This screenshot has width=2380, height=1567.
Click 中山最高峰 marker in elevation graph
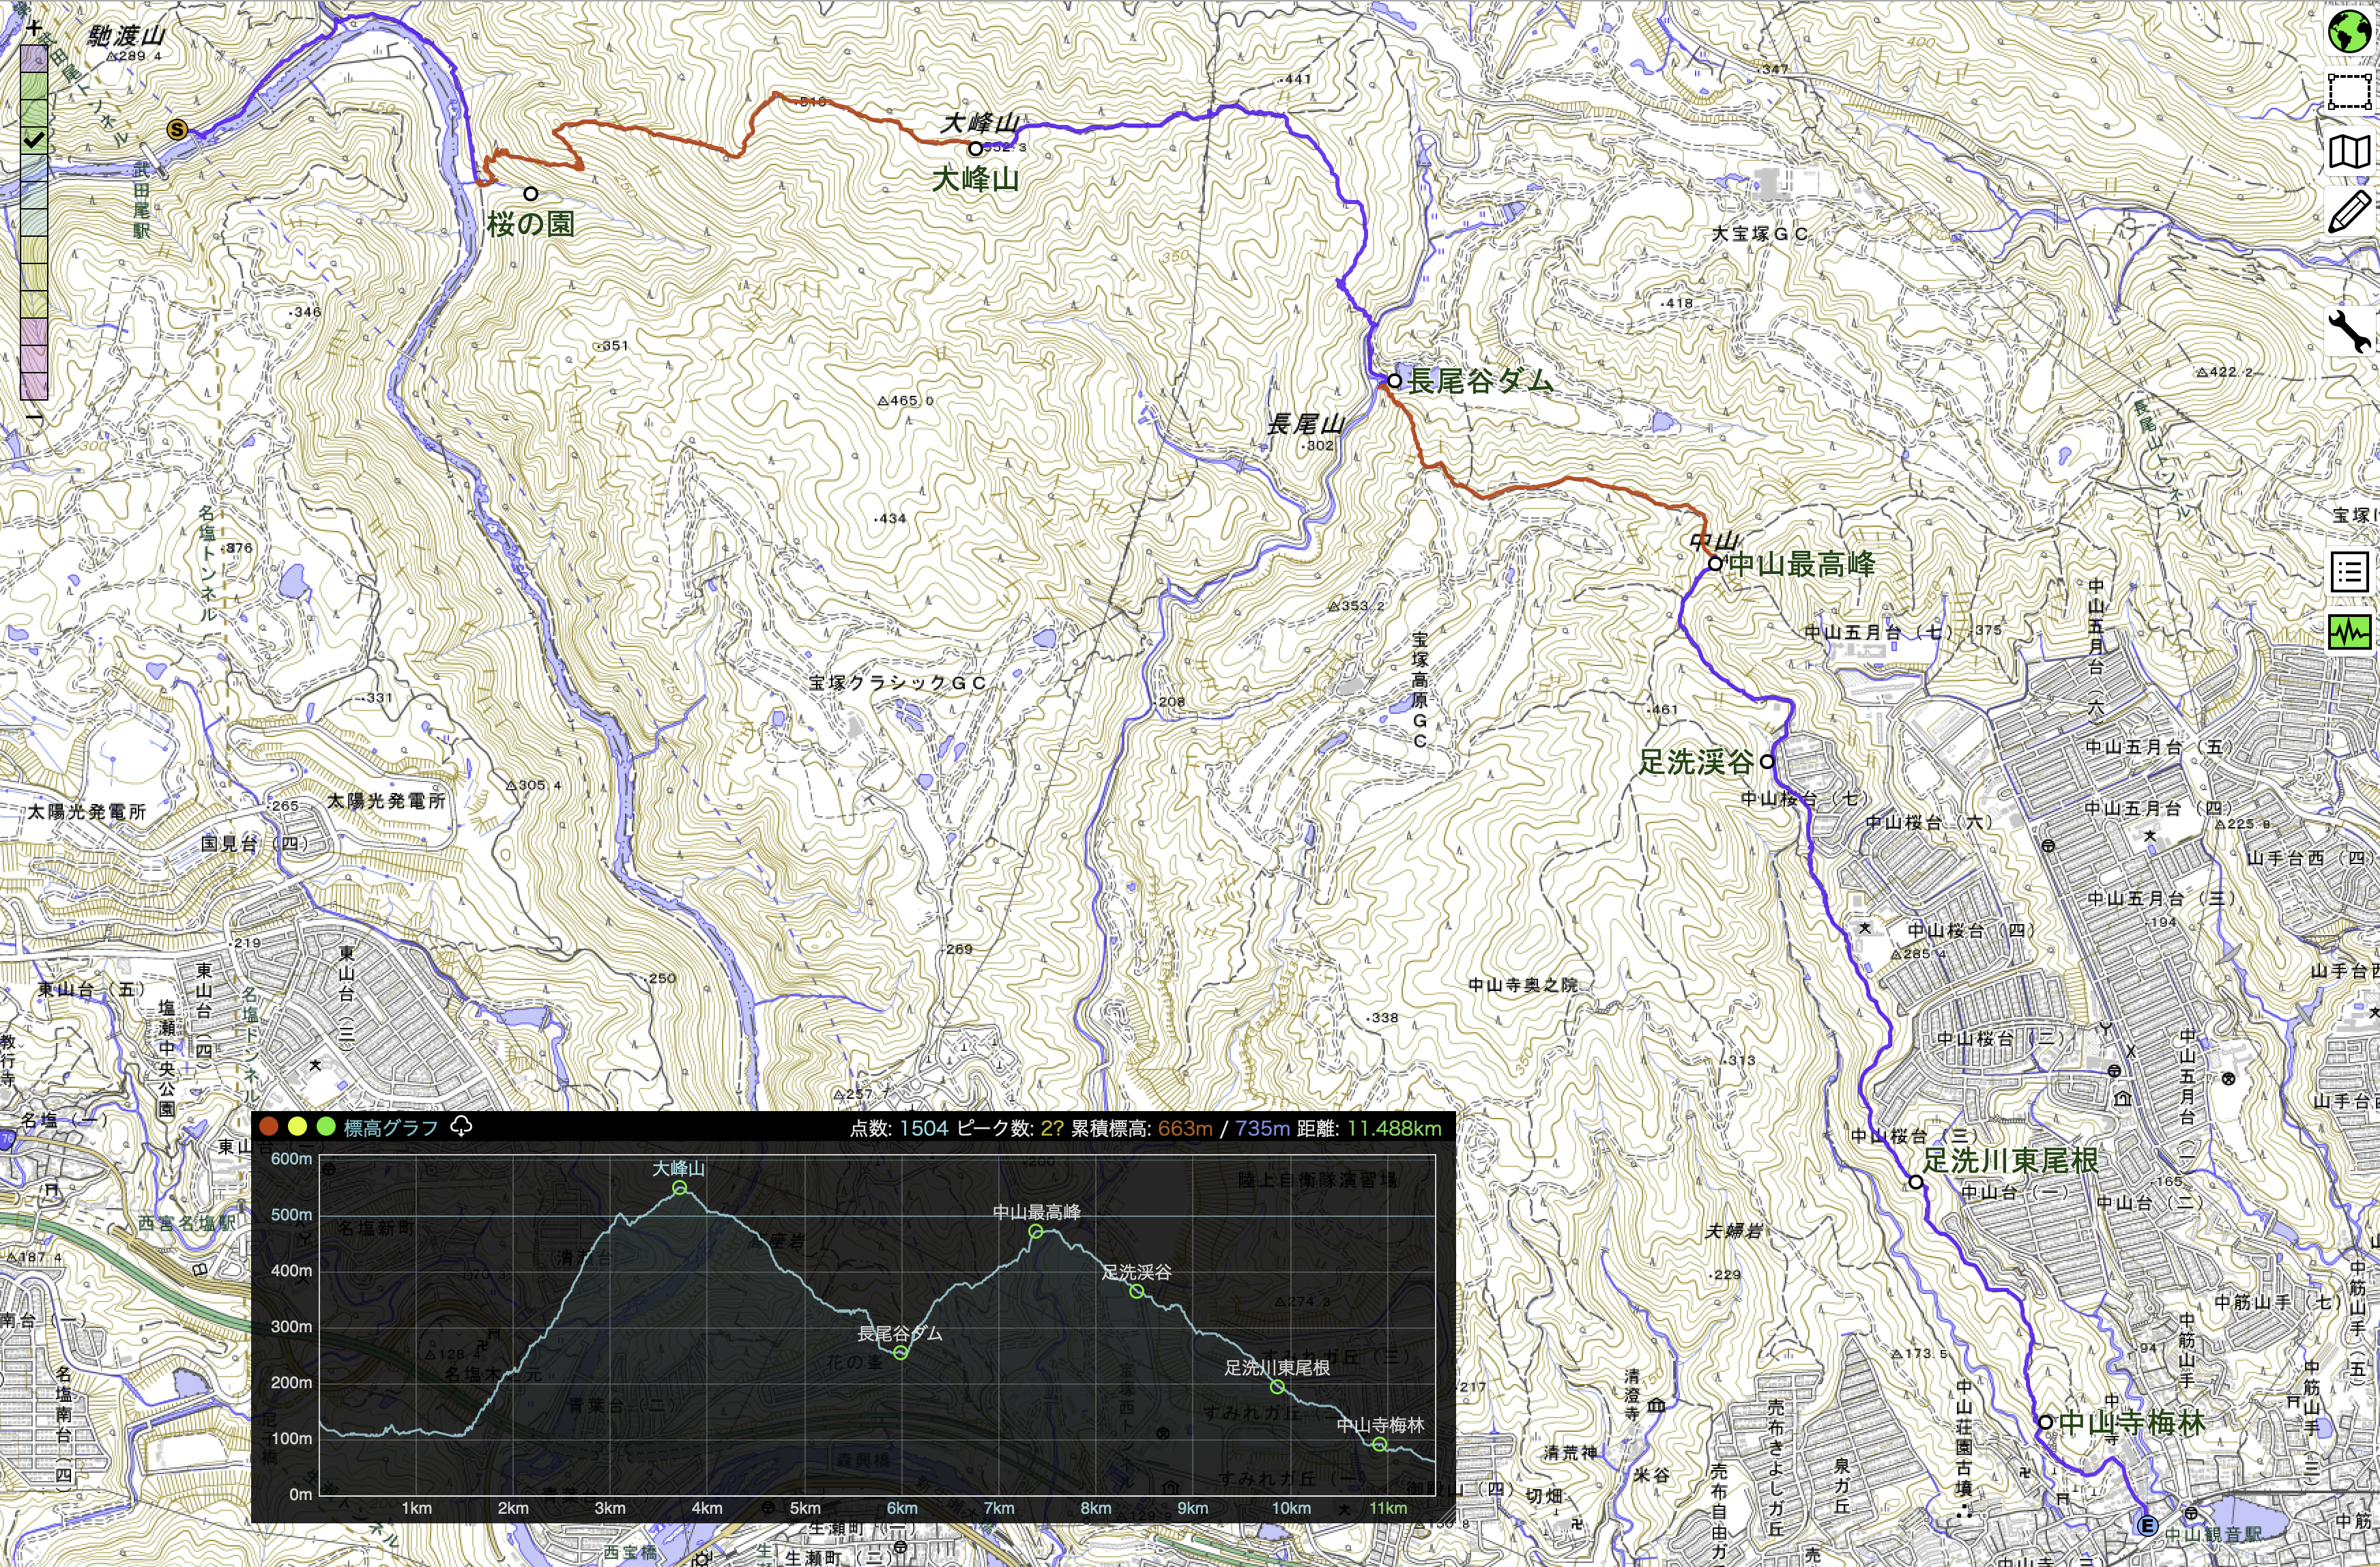click(1036, 1232)
